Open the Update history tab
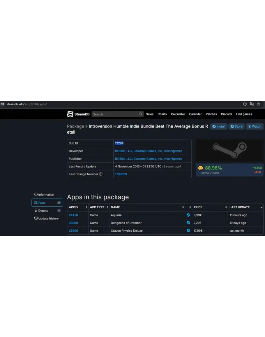Screen dimensions: 265x337 click(47, 219)
